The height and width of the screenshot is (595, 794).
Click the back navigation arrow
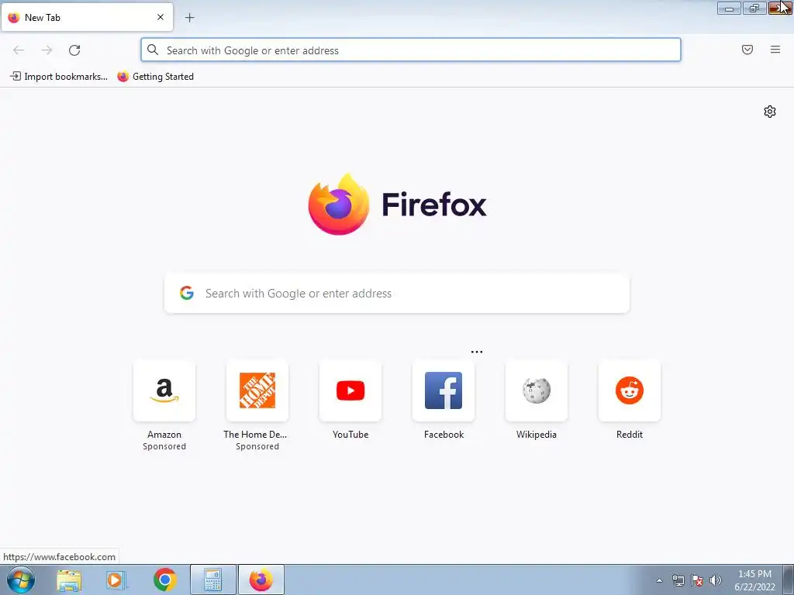pyautogui.click(x=19, y=50)
